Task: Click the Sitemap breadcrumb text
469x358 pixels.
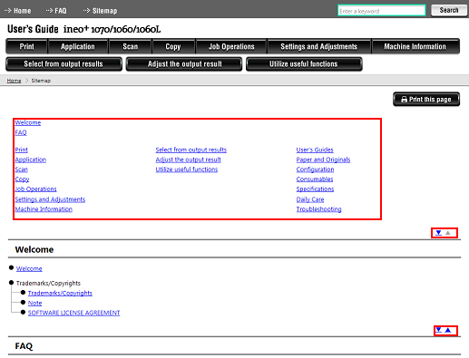Action: (41, 81)
